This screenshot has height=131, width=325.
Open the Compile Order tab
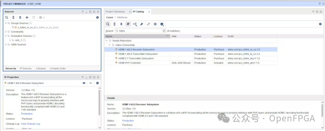pos(58,69)
